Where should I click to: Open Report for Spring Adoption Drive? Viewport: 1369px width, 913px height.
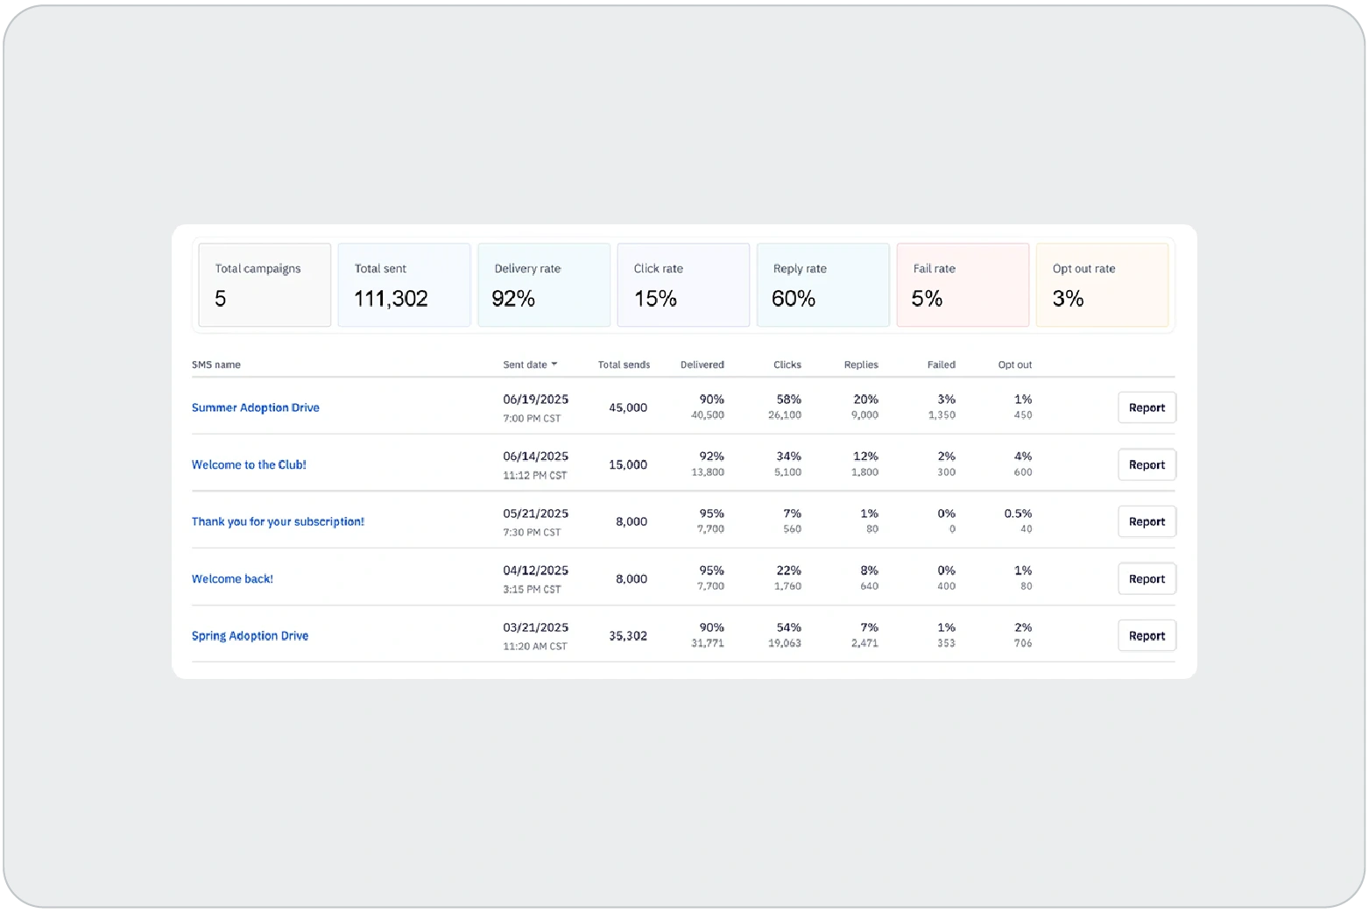pyautogui.click(x=1146, y=635)
